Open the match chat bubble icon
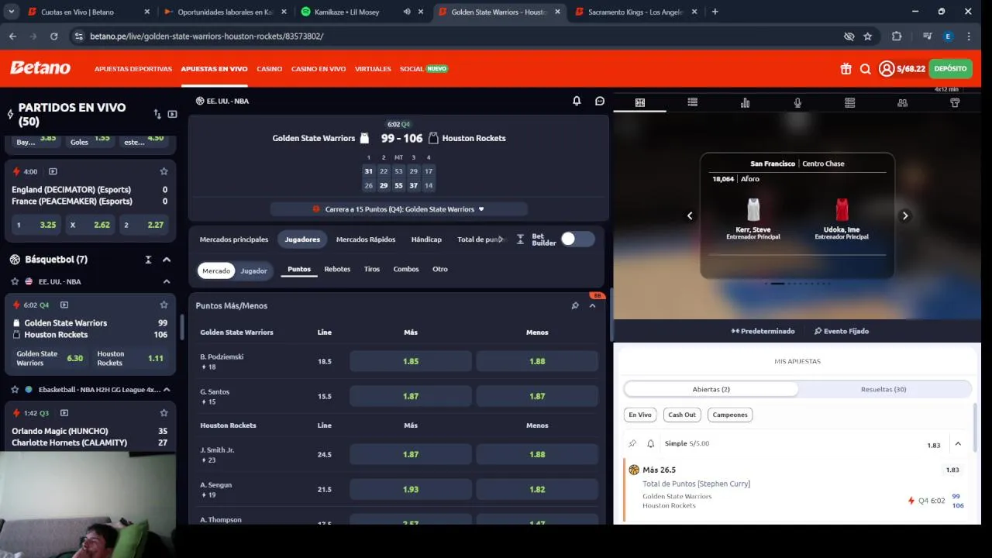Screen dimensions: 992x558 pyautogui.click(x=600, y=101)
